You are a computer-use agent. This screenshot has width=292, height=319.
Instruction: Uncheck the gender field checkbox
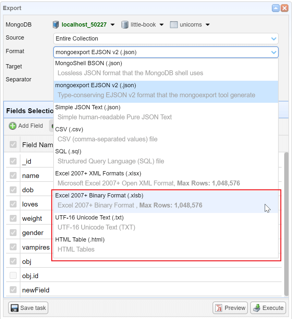(13, 232)
